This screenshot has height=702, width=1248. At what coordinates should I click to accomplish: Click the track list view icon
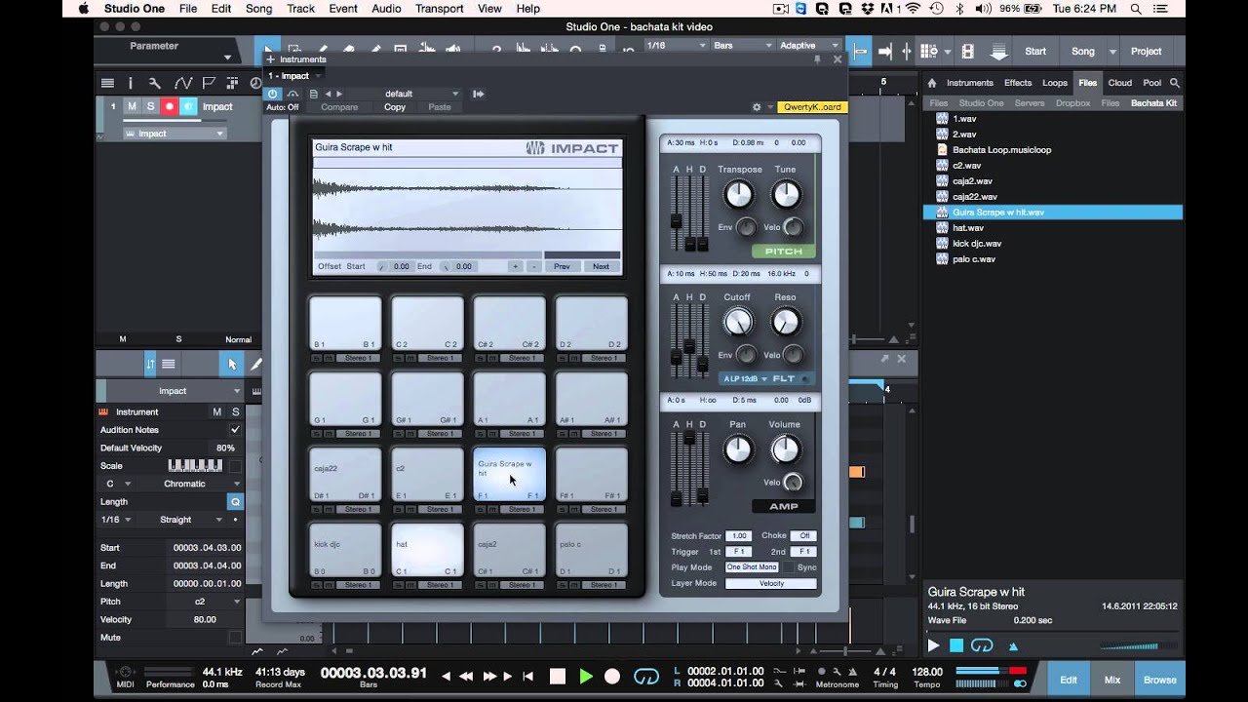point(107,83)
